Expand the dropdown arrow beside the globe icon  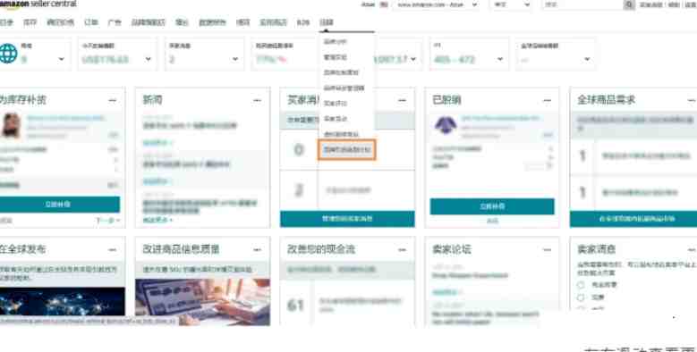[62, 59]
